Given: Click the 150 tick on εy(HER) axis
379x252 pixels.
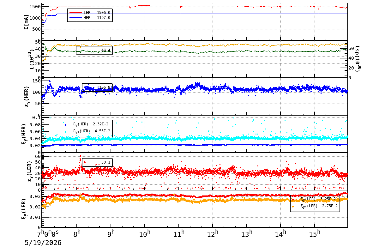Looking at the screenshot, I should click(37, 81).
